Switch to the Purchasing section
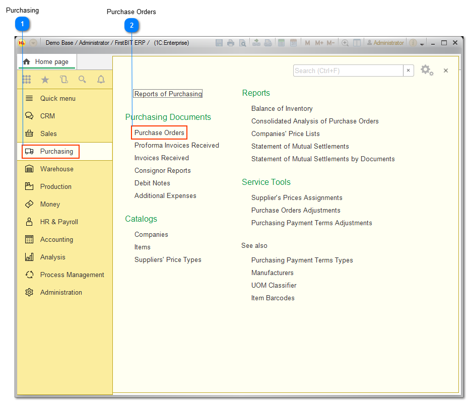The height and width of the screenshot is (402, 468). click(50, 151)
